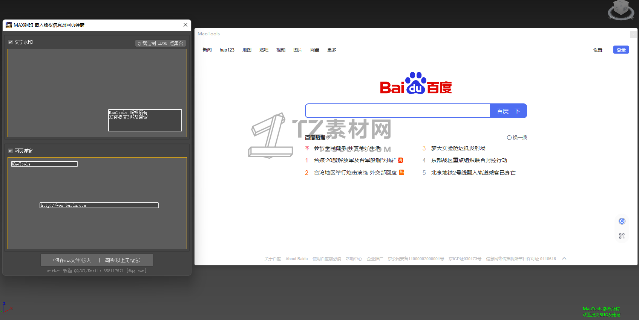
Task: Refresh hot searches with 换一换
Action: tap(517, 137)
